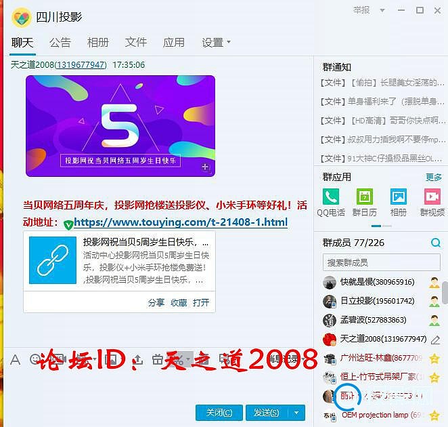Viewport: 448px width, 427px height.
Task: Open the 公告 tab
Action: point(60,43)
